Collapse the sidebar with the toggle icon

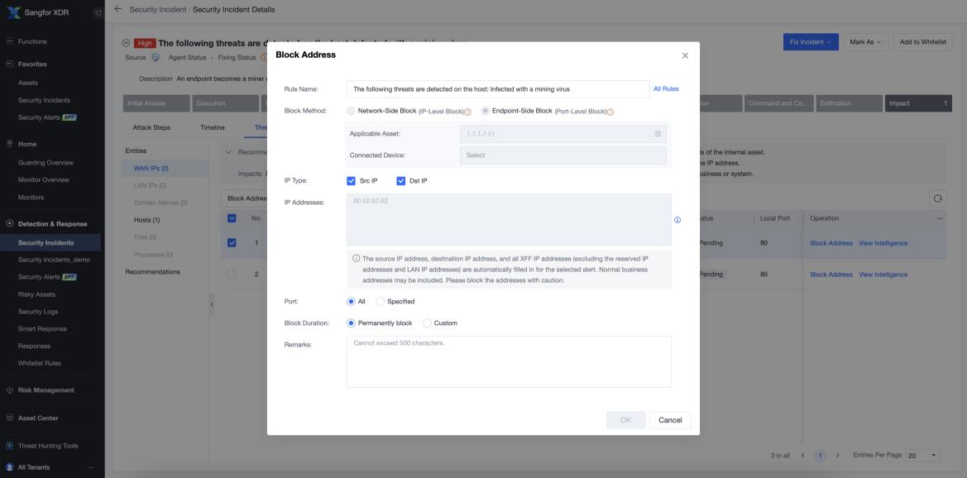pos(98,12)
